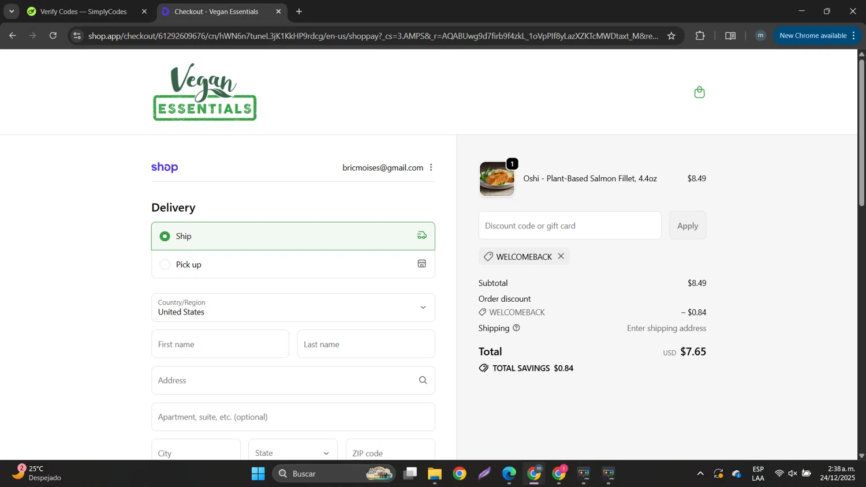Click Apply discount button
The height and width of the screenshot is (487, 866).
[688, 226]
